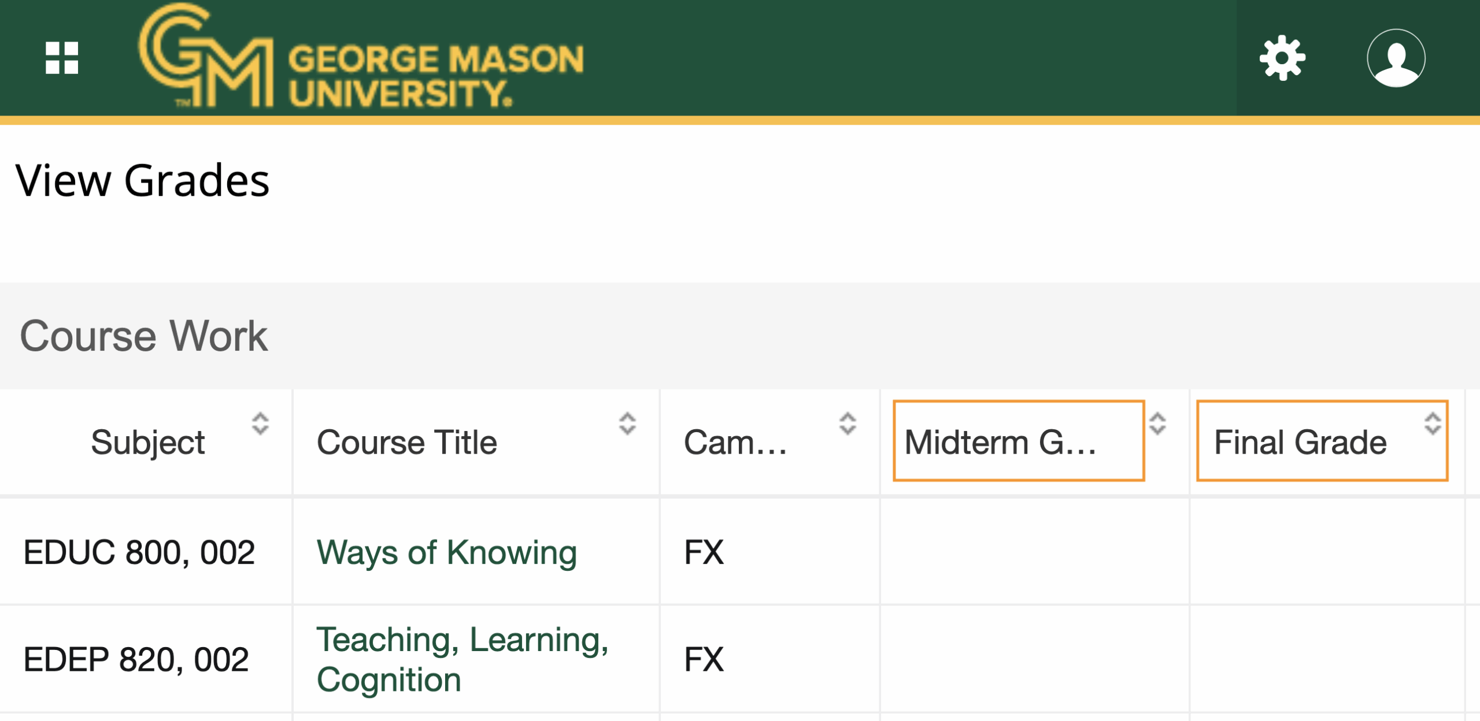1480x721 pixels.
Task: Click the FX campus cell for EDUC 800
Action: coord(704,552)
